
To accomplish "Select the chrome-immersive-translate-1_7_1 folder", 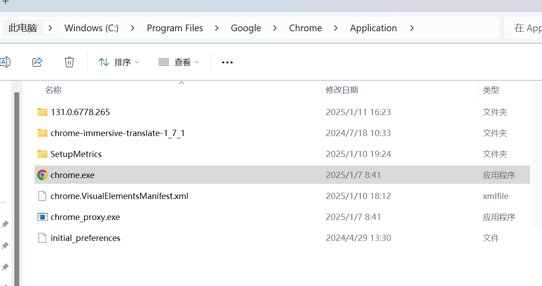I will point(117,133).
